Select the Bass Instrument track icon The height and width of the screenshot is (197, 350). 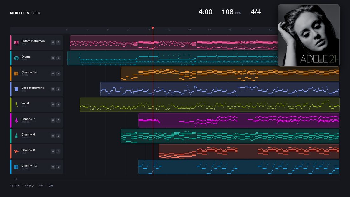[16, 89]
